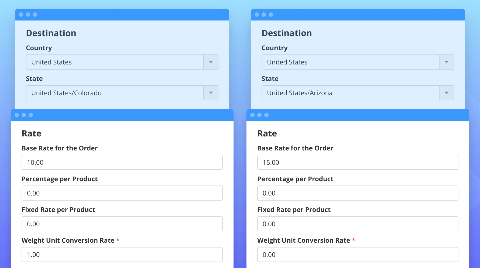Click third title bar dot of the 15.00 Rate window
Screen dimensions: 480x268
click(x=266, y=115)
